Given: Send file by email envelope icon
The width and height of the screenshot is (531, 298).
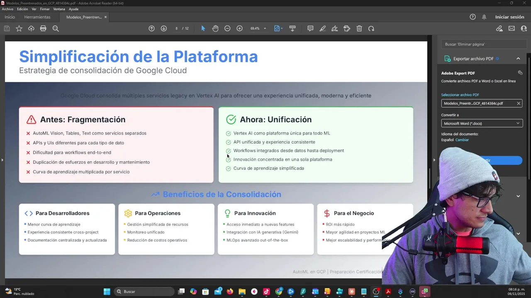Looking at the screenshot, I should tap(512, 29).
